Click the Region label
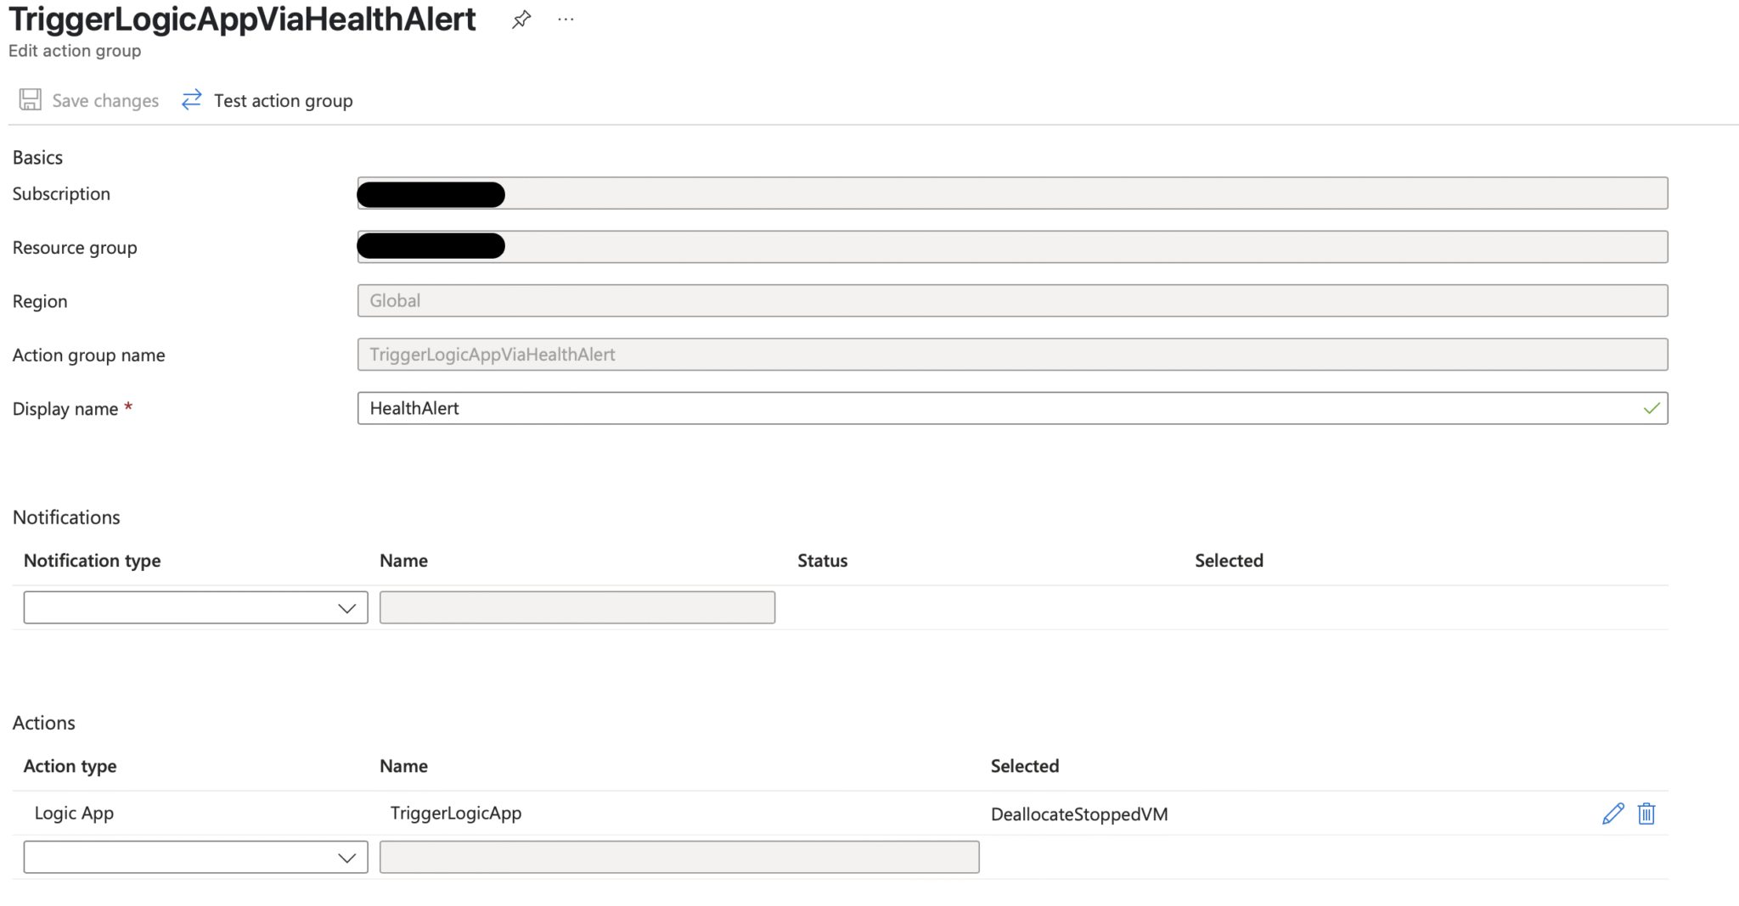 click(x=40, y=302)
